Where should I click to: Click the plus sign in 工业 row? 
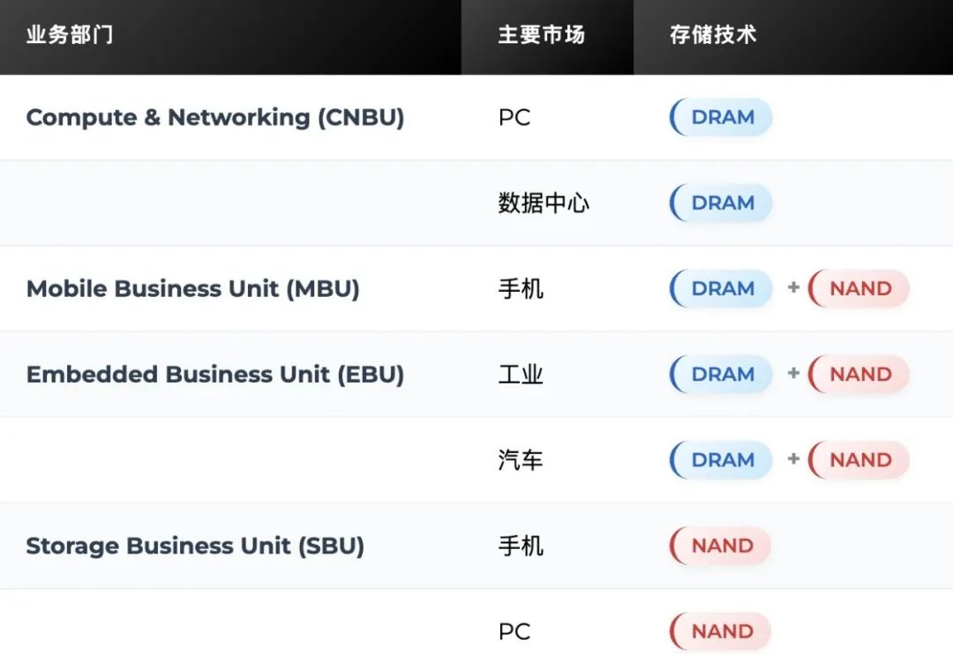point(793,373)
